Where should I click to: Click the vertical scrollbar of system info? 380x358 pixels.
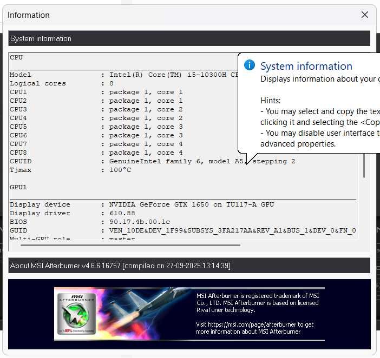tap(364, 166)
